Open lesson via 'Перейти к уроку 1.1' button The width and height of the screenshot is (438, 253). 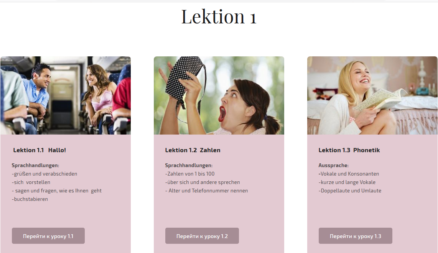48,236
